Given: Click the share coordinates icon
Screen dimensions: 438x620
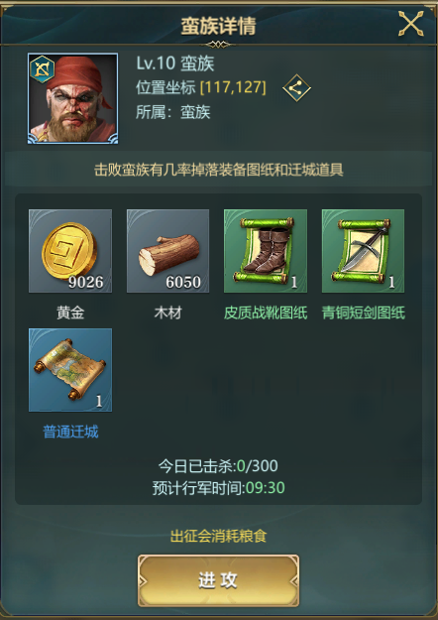Looking at the screenshot, I should point(296,87).
